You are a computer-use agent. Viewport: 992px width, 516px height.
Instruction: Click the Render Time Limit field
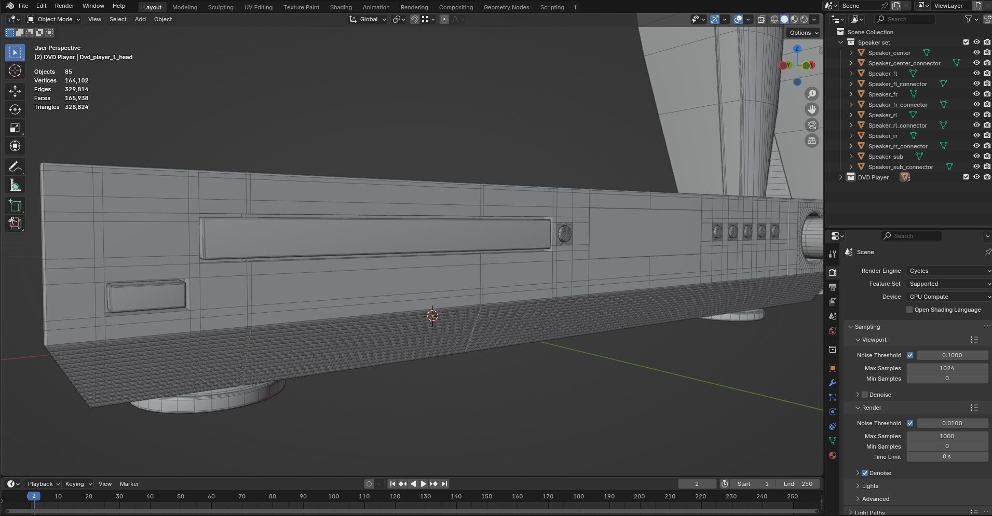coord(947,457)
